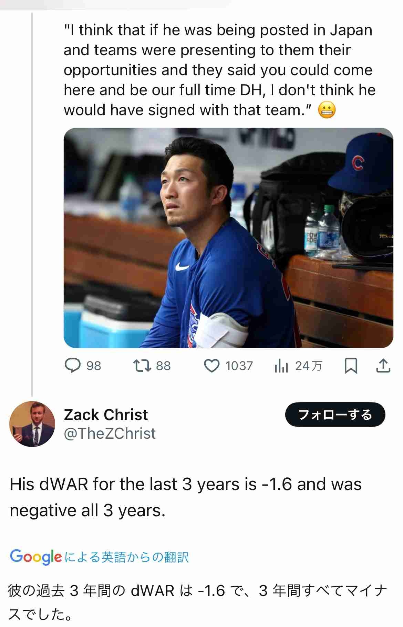Screen dimensions: 403x627
Task: Click the Google logo in translation notice
Action: click(x=36, y=556)
